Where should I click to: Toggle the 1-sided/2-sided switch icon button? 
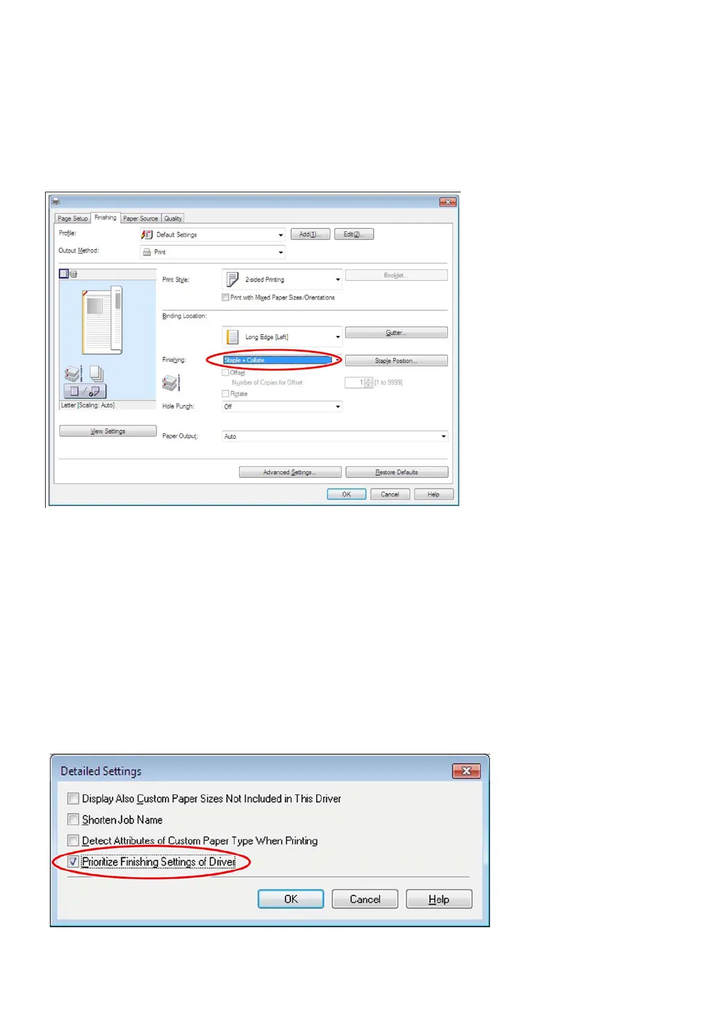[x=85, y=391]
